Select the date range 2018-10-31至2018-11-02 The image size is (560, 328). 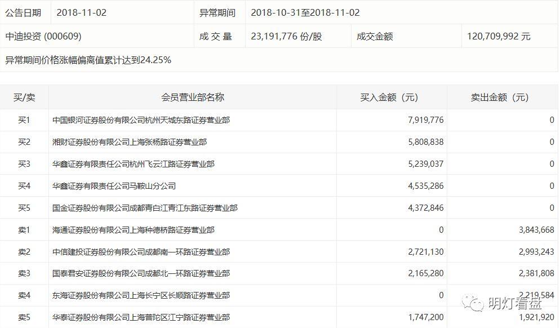[x=305, y=13]
